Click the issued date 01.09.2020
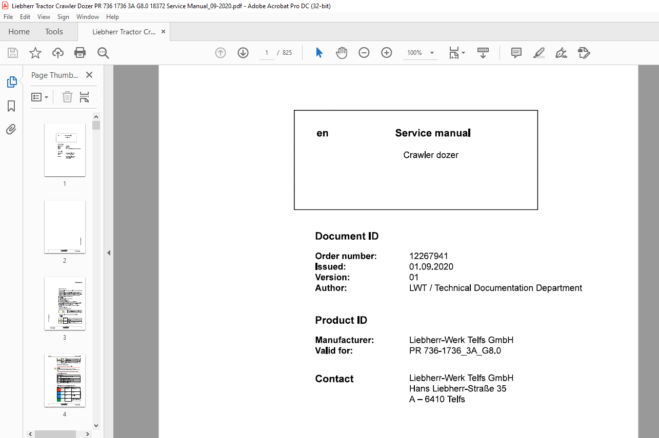 (x=431, y=267)
